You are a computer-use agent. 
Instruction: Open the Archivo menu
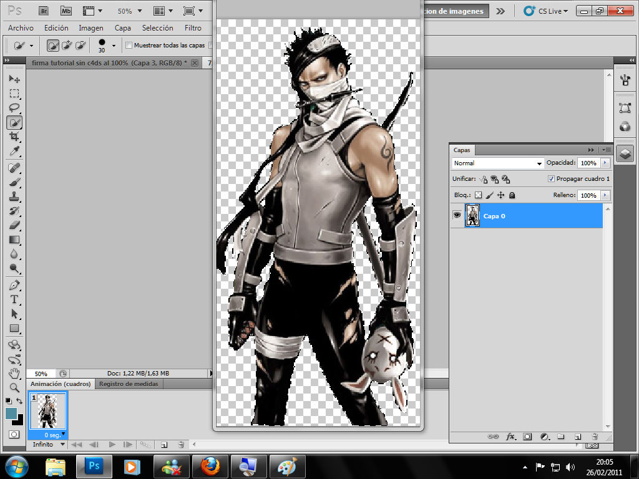click(21, 27)
